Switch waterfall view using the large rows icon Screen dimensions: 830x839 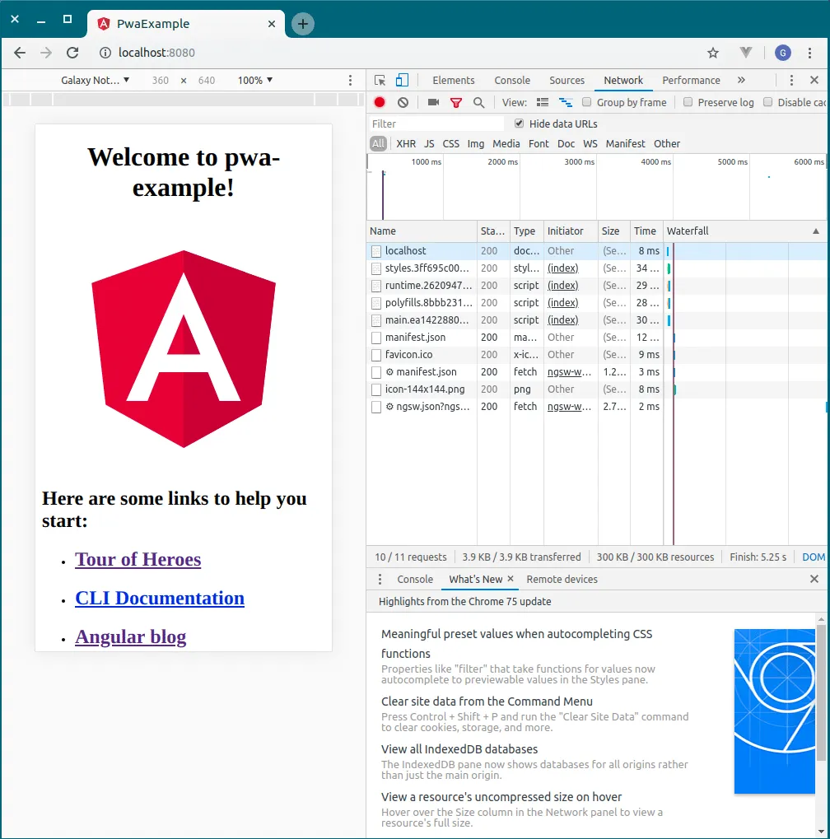click(543, 102)
